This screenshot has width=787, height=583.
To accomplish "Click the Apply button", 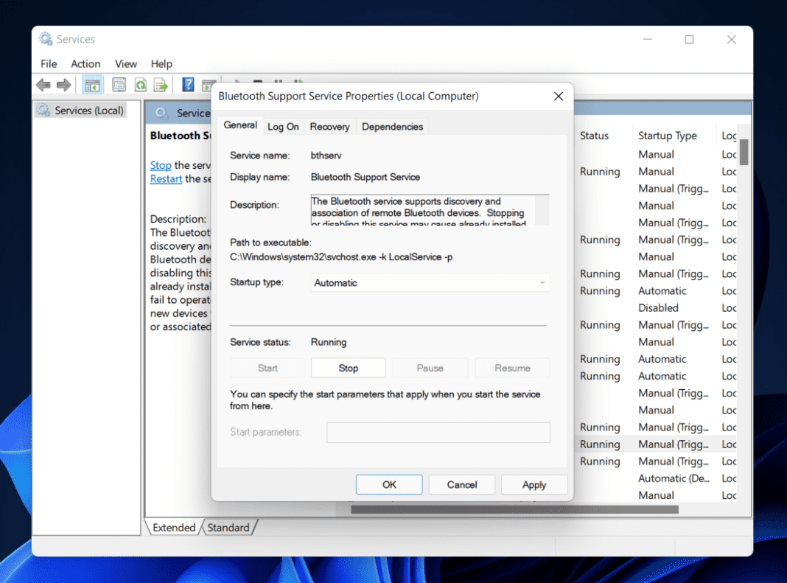I will [534, 484].
